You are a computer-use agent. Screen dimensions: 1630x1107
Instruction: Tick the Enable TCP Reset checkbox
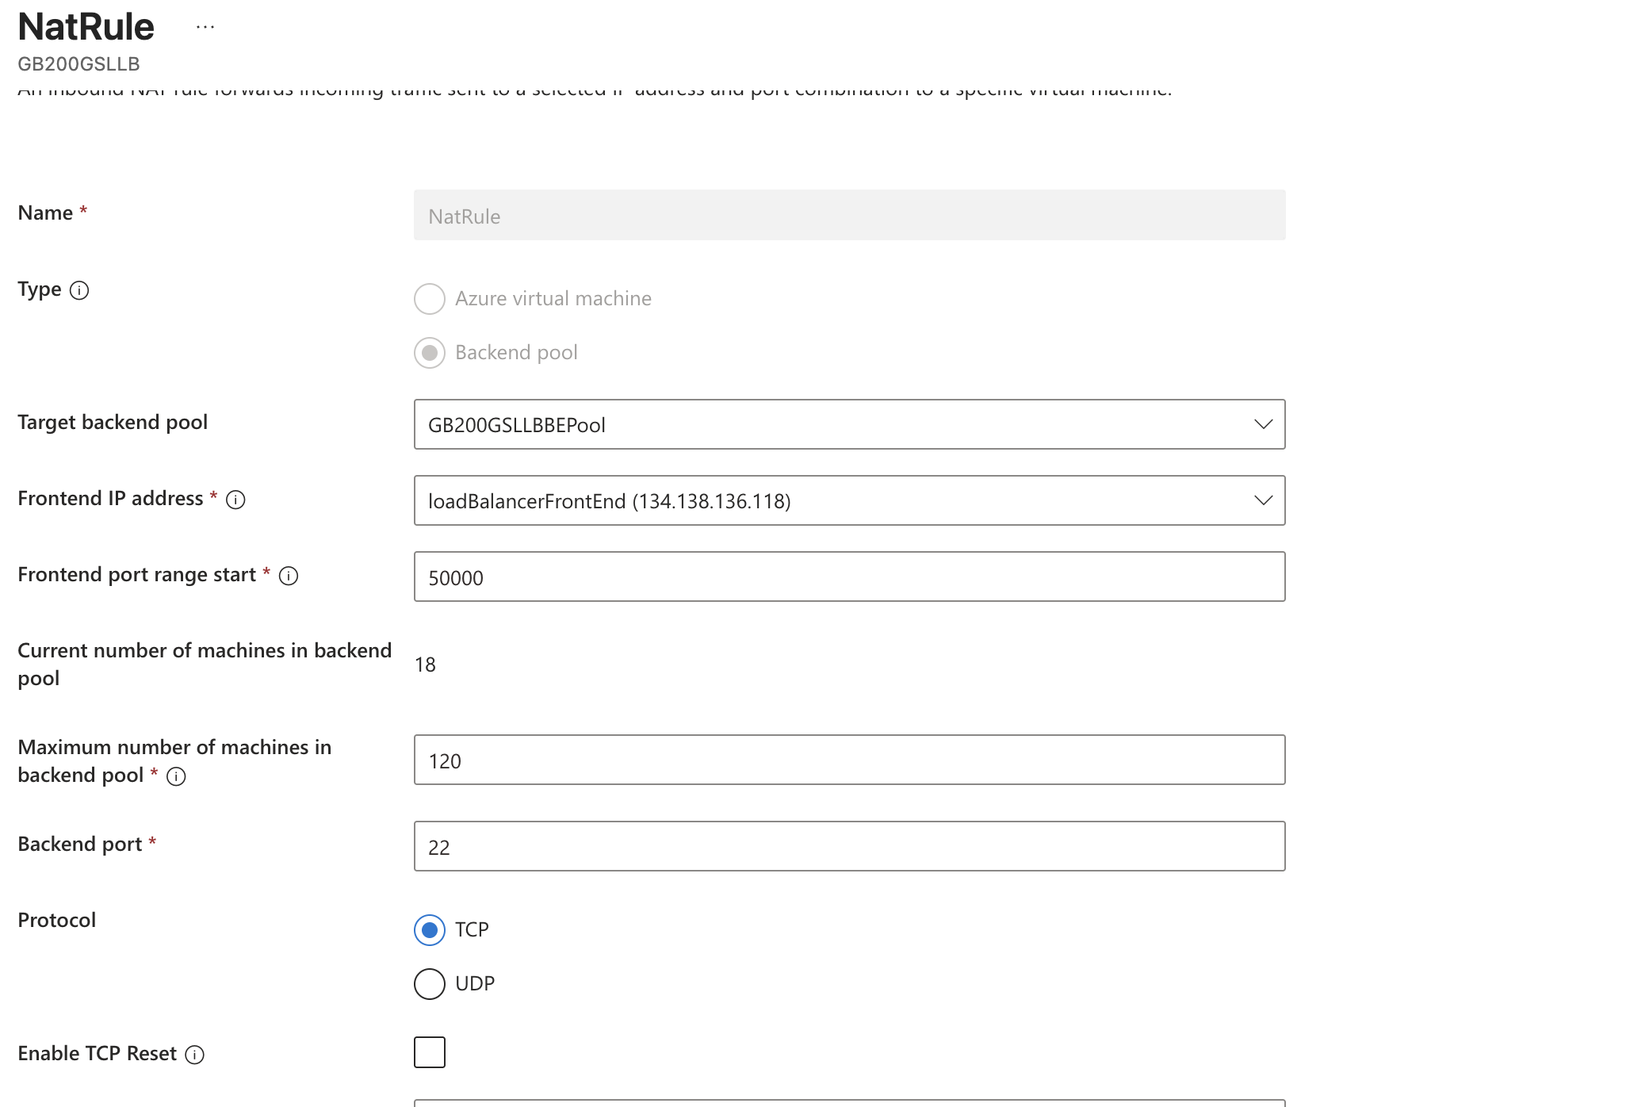coord(430,1052)
